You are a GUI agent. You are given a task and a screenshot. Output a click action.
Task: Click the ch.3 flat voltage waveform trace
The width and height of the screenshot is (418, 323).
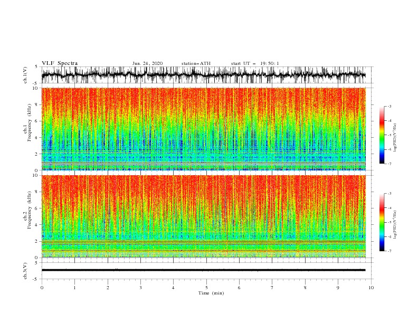point(204,270)
